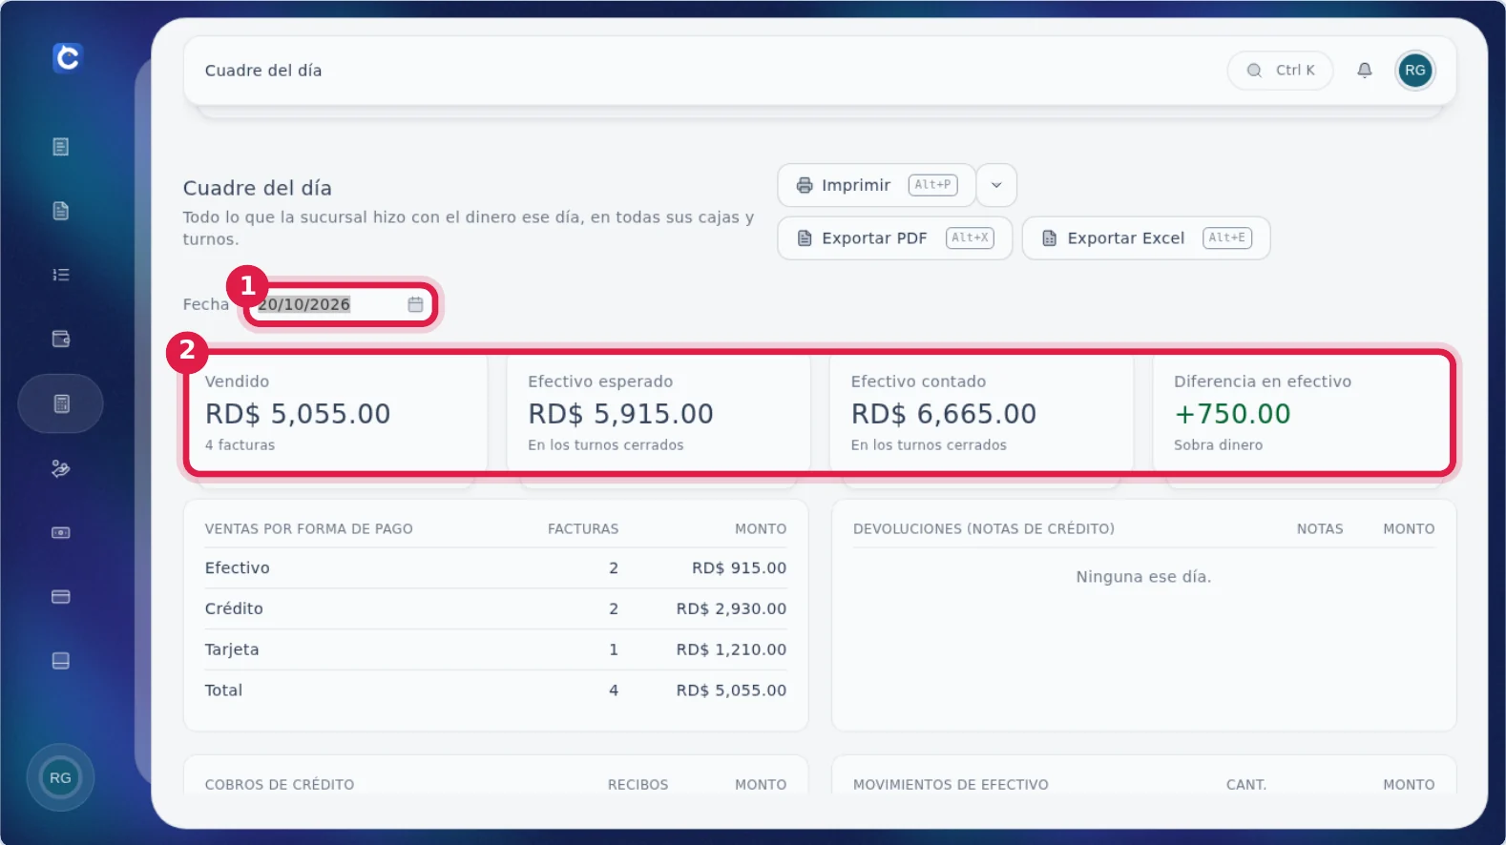Click the 'DEVOLUCIONES (NOTAS DE CRÉDITO)' header
This screenshot has width=1506, height=845.
[x=984, y=529]
